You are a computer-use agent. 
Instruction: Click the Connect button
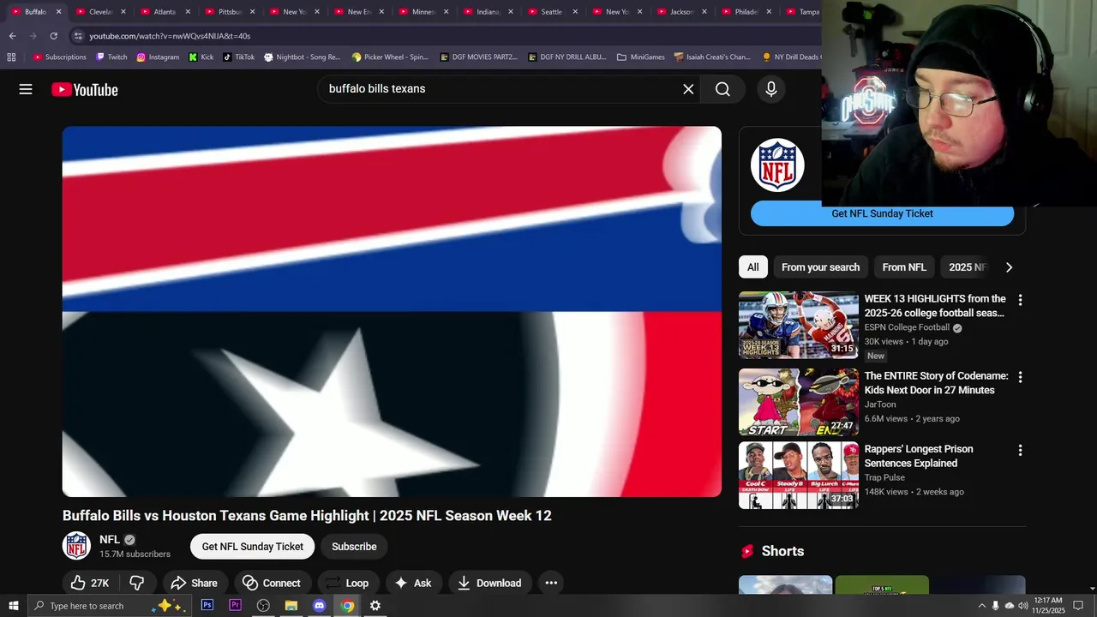[271, 583]
